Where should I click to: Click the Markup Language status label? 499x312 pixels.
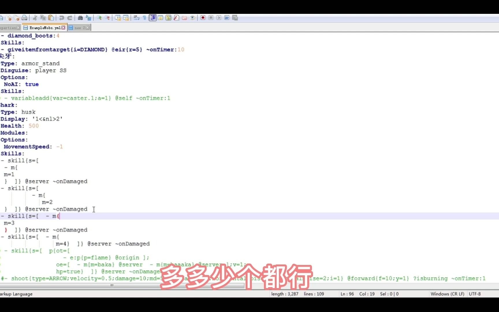pos(16,294)
